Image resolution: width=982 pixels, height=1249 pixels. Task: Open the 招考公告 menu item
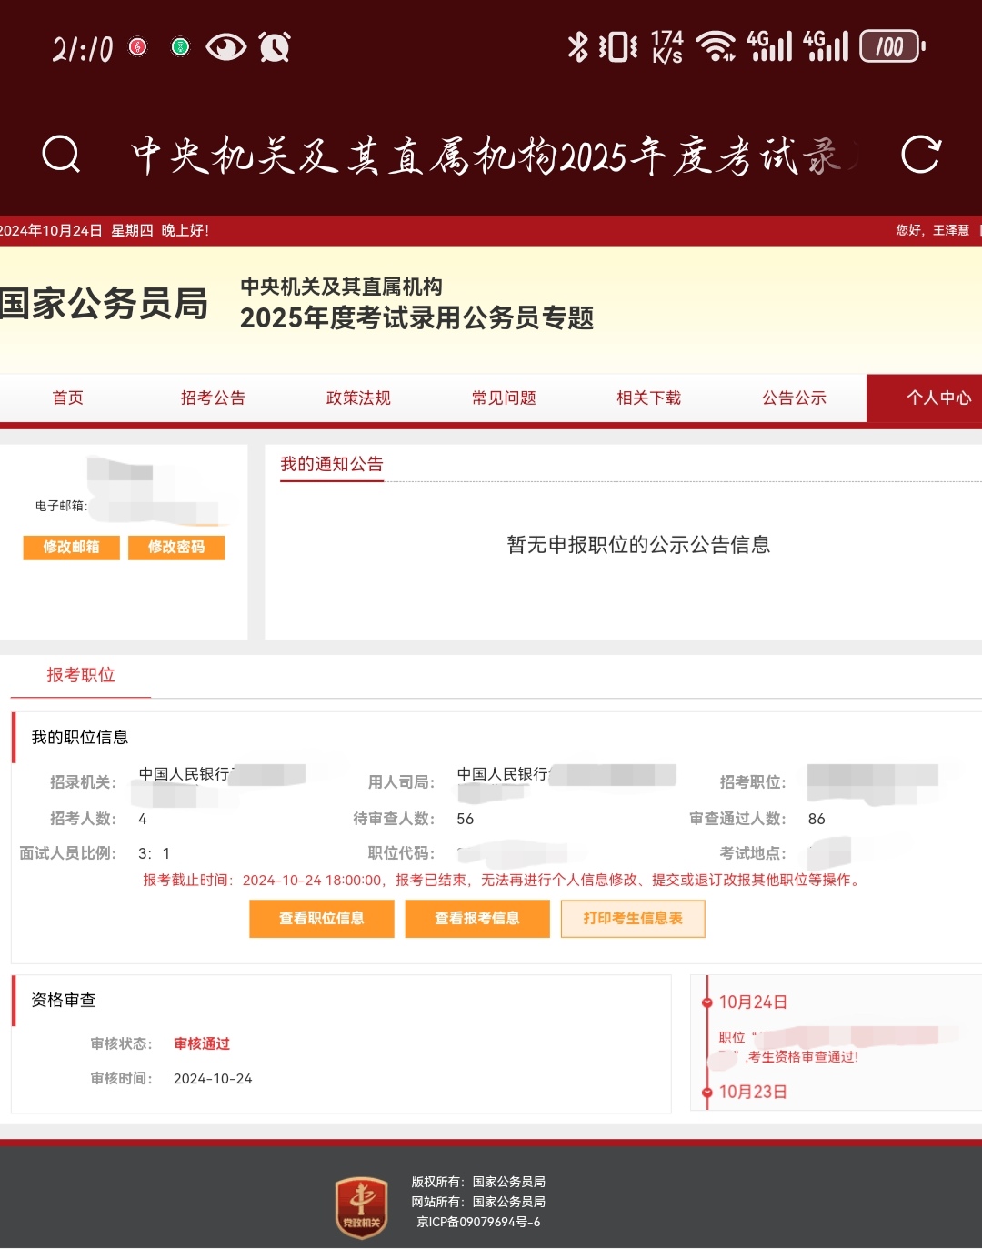pyautogui.click(x=213, y=398)
